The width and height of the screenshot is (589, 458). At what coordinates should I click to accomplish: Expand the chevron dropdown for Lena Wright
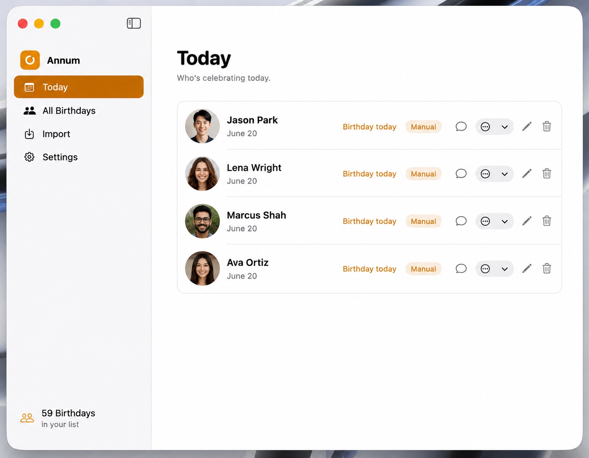505,174
